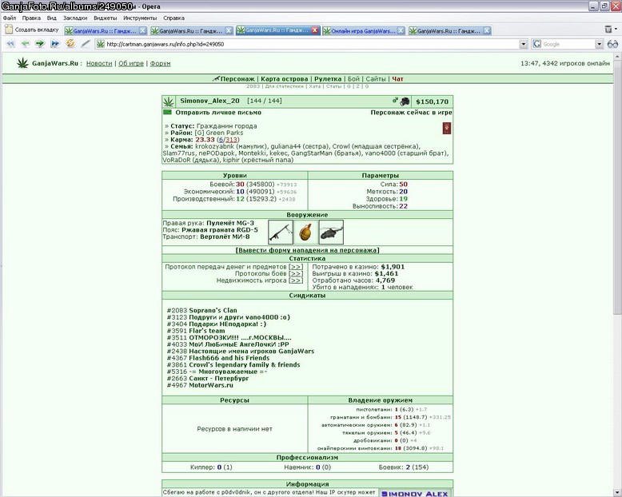Click the camera photo album icon
The width and height of the screenshot is (622, 497).
tap(405, 101)
